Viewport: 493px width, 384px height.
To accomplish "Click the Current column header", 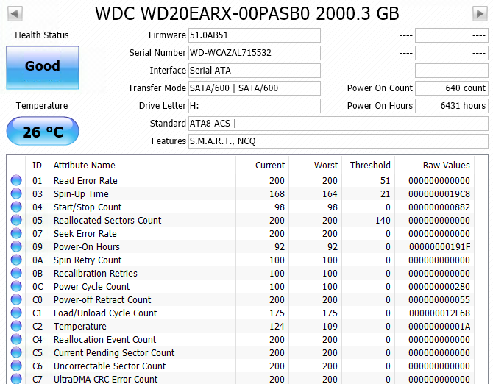I will pos(262,166).
